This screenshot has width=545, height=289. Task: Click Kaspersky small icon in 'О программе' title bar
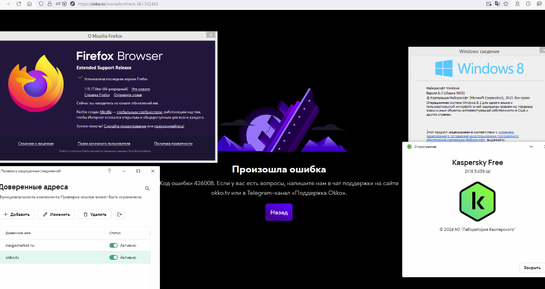click(x=409, y=147)
